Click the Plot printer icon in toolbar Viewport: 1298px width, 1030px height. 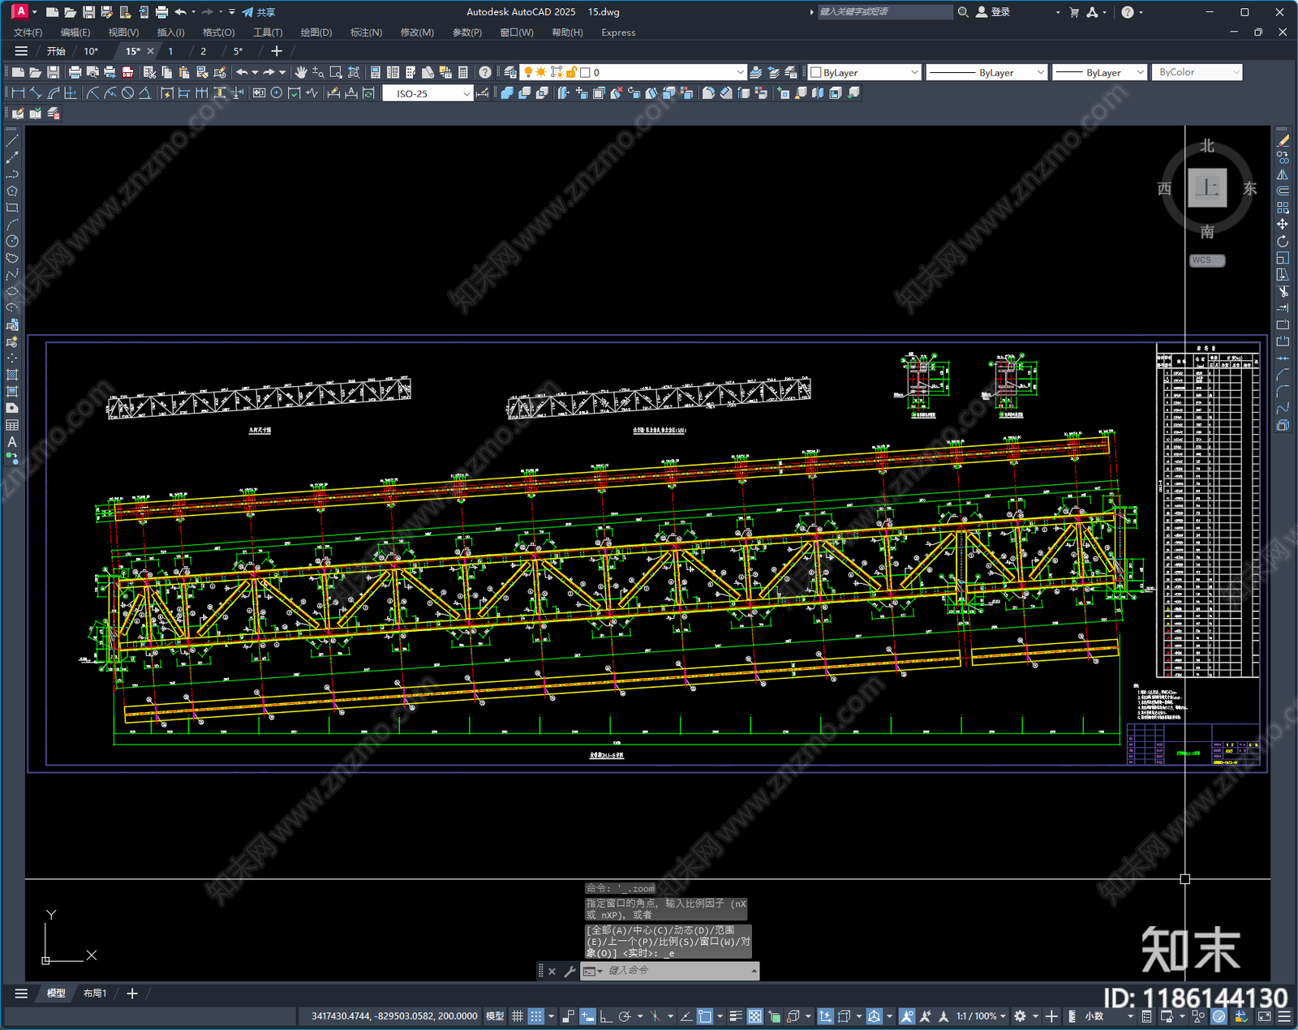[x=75, y=72]
